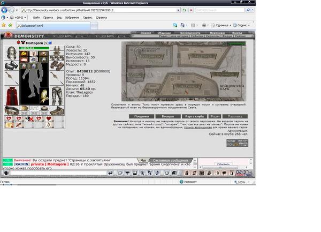Image resolution: width=321 pixels, height=232 pixels.
Task: Click the green health bar above character
Action: coord(34,48)
